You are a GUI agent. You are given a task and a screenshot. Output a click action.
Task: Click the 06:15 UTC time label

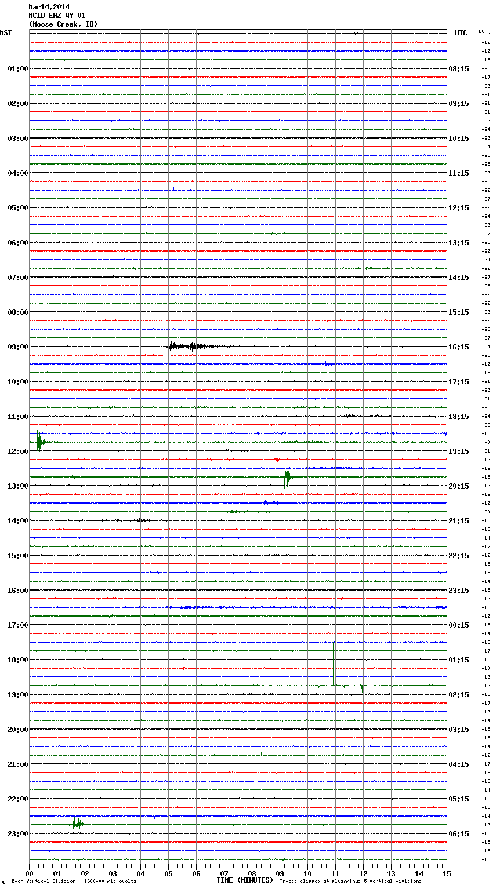(459, 834)
